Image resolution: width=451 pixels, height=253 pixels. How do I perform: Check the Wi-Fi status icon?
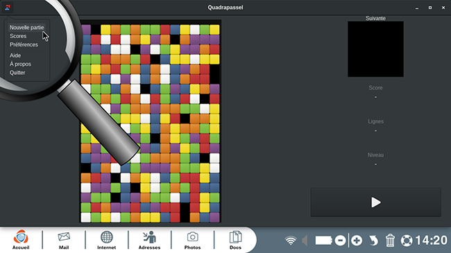(291, 241)
